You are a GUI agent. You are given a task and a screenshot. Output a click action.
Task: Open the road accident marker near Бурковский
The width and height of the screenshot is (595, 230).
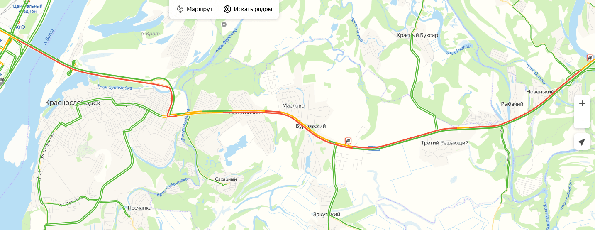click(x=348, y=141)
